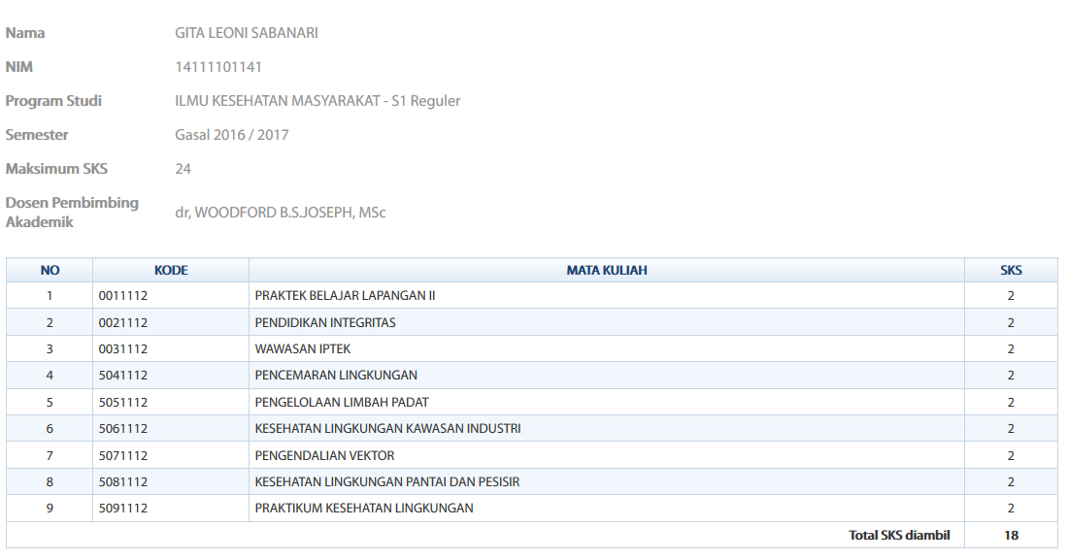This screenshot has width=1068, height=560.
Task: Click advisor name dr, WOODFORD B.S.JOSEPH, MSc
Action: coord(280,213)
